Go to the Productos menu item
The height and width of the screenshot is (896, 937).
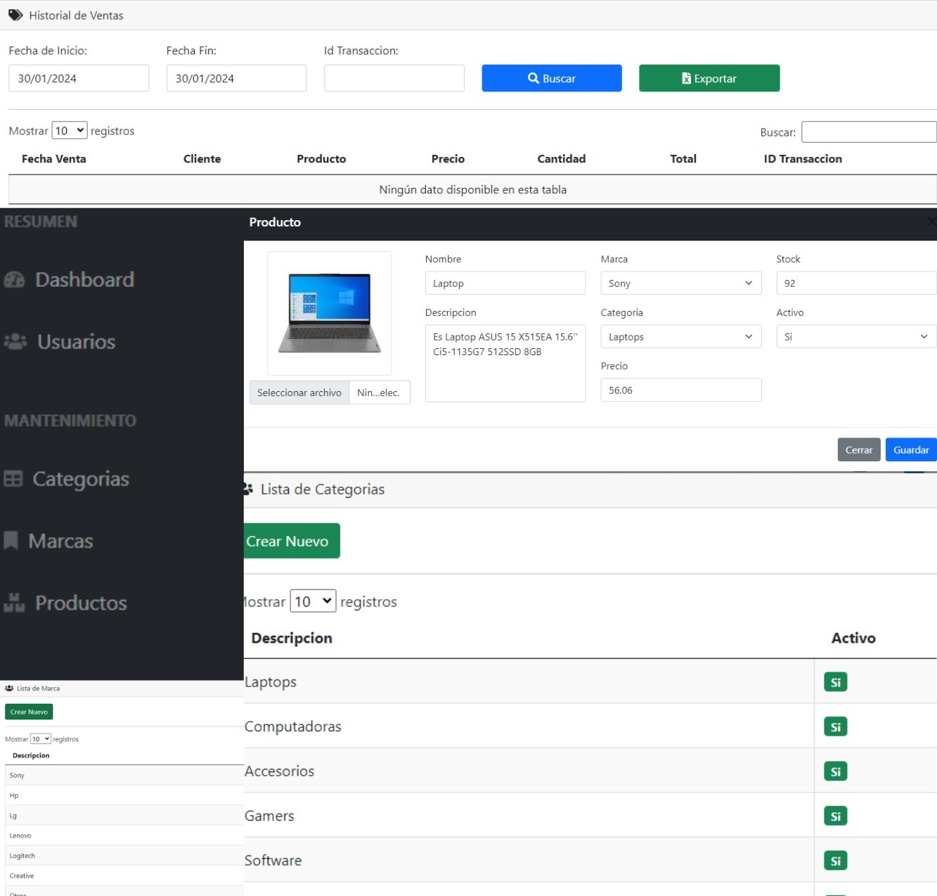pos(81,603)
